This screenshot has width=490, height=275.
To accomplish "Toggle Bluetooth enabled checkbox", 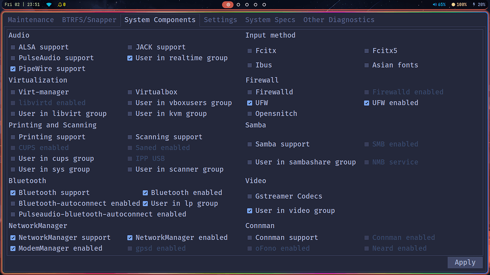I will (145, 193).
